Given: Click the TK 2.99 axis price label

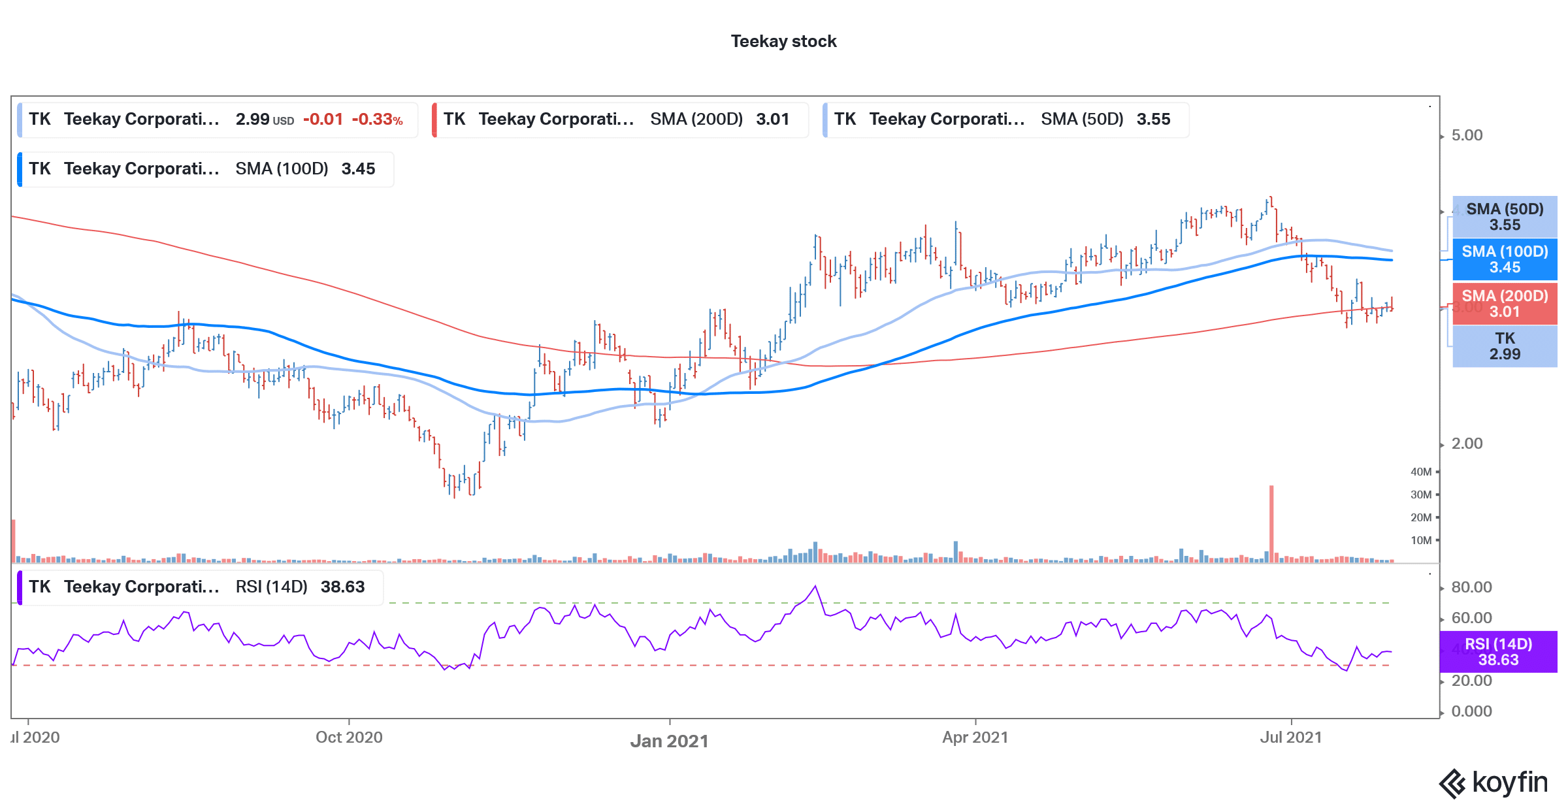Looking at the screenshot, I should coord(1505,346).
